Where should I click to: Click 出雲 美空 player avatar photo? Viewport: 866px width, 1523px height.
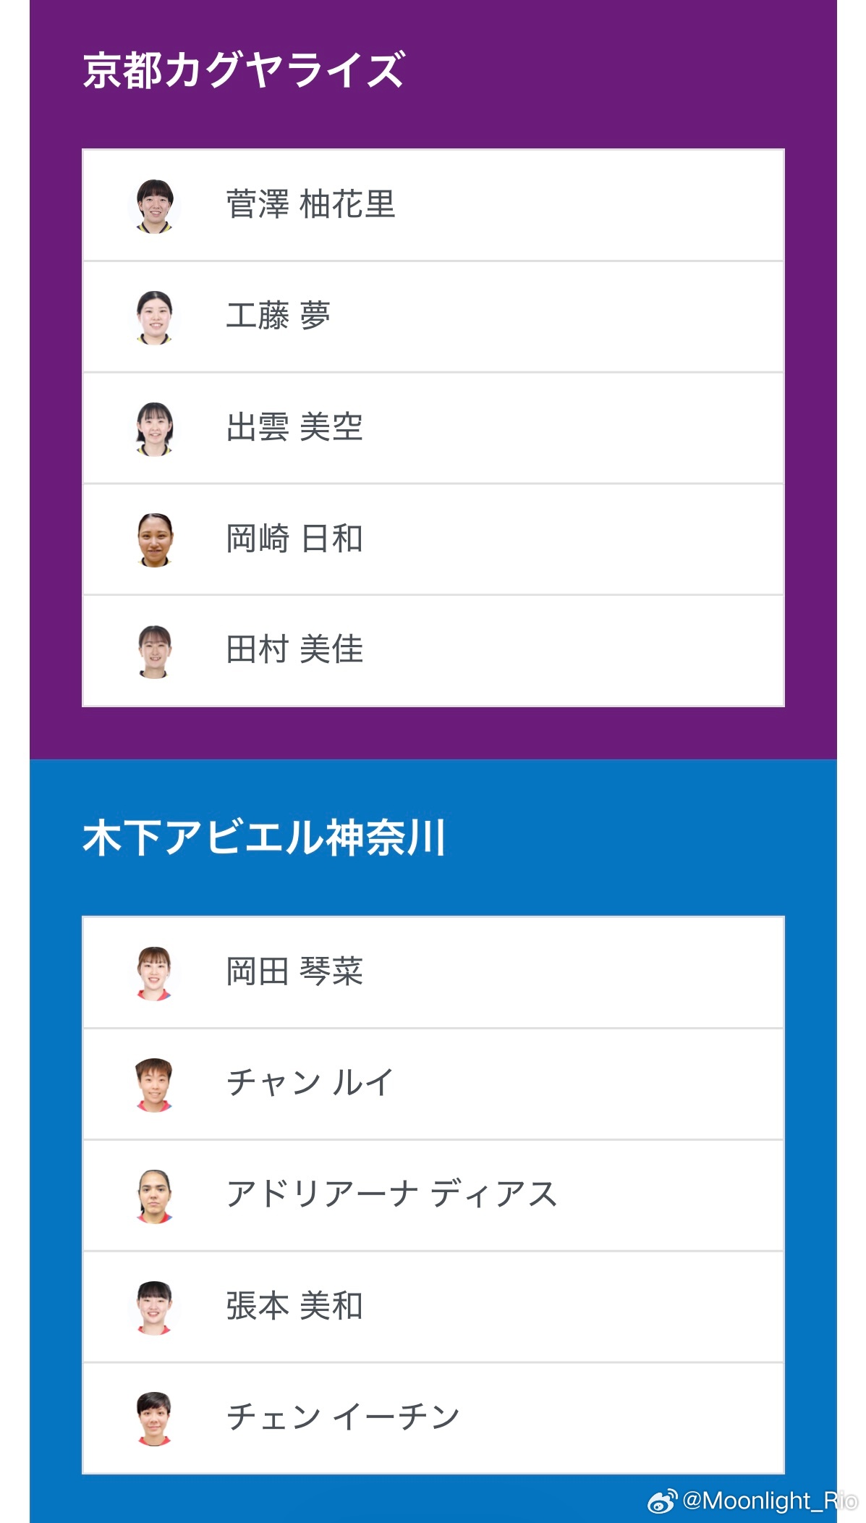(x=155, y=429)
